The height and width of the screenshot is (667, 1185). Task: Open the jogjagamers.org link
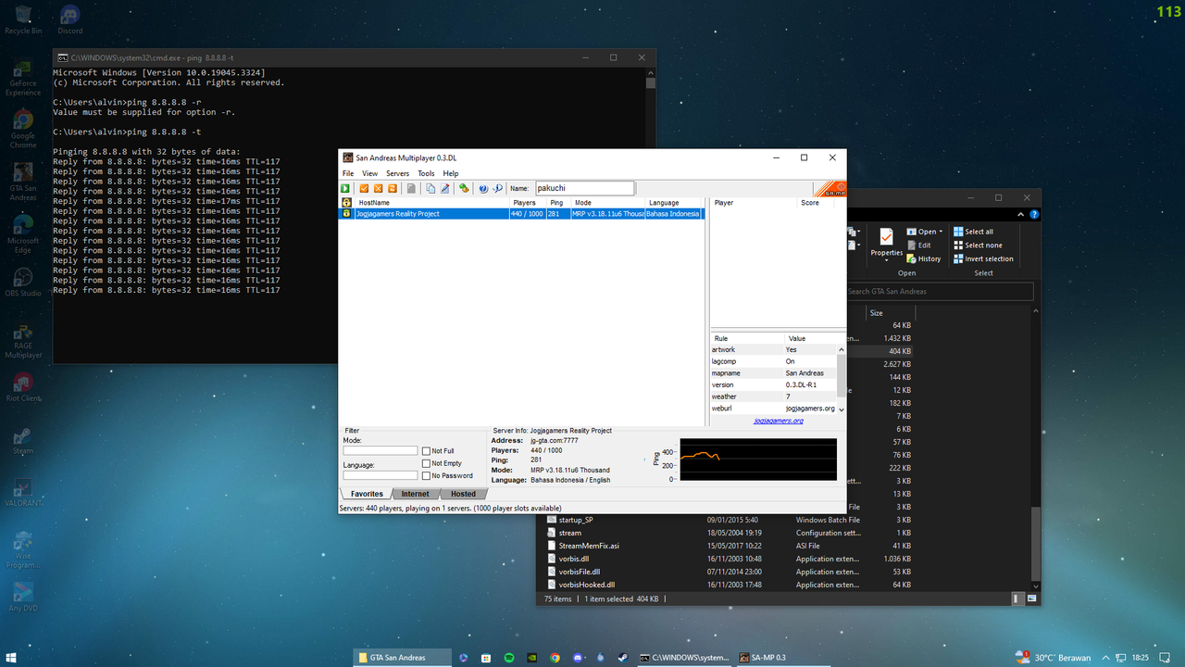click(778, 421)
